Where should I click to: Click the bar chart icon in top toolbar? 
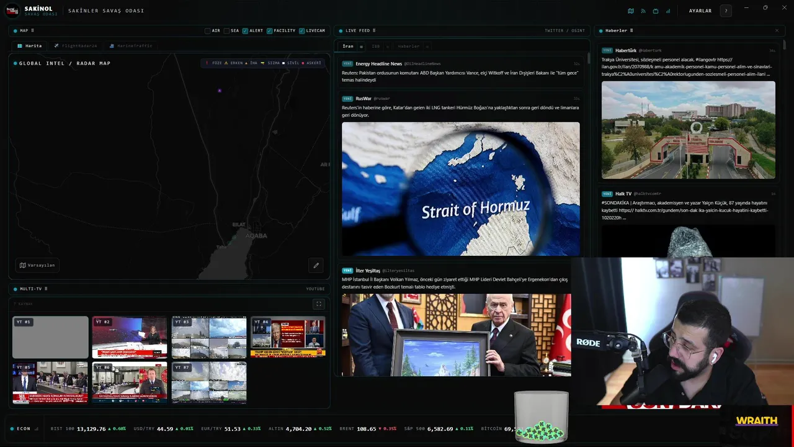coord(668,11)
